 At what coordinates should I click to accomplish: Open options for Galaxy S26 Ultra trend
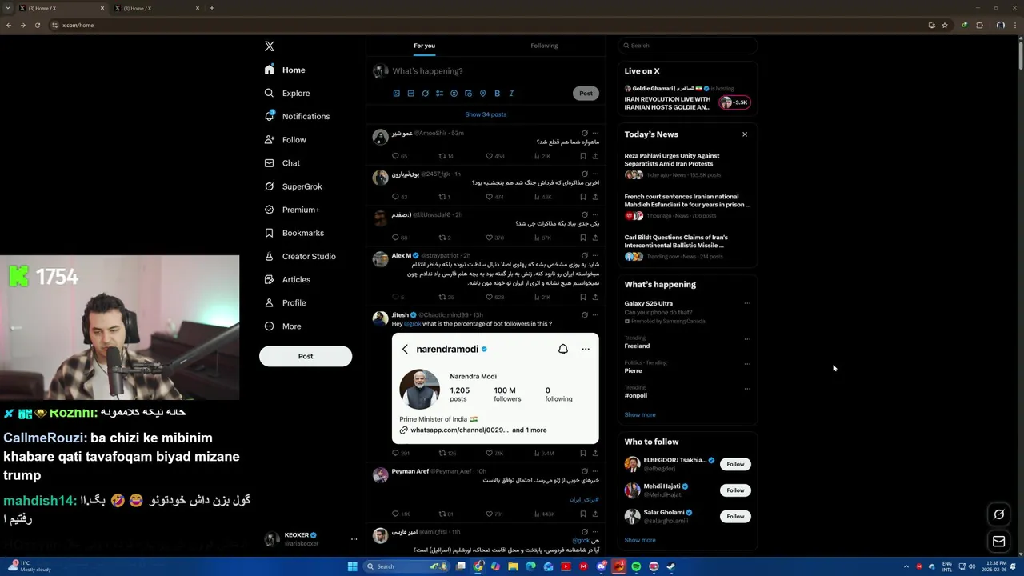coord(747,303)
